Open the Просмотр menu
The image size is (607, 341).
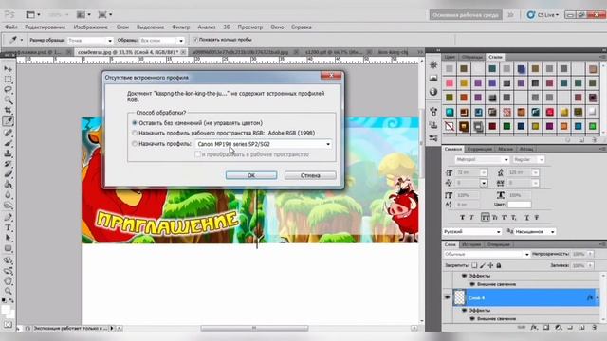tap(250, 27)
